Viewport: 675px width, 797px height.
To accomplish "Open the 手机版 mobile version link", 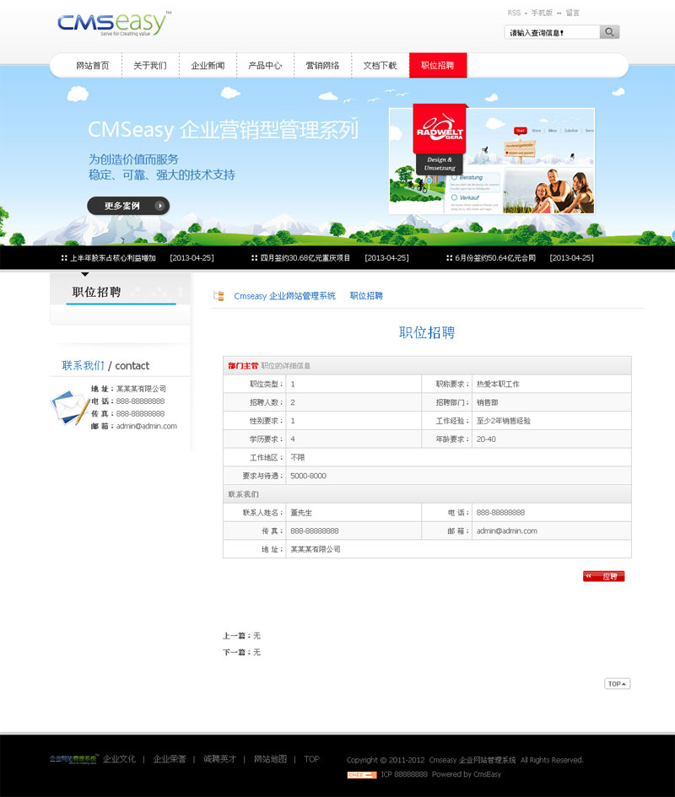I will coord(542,13).
